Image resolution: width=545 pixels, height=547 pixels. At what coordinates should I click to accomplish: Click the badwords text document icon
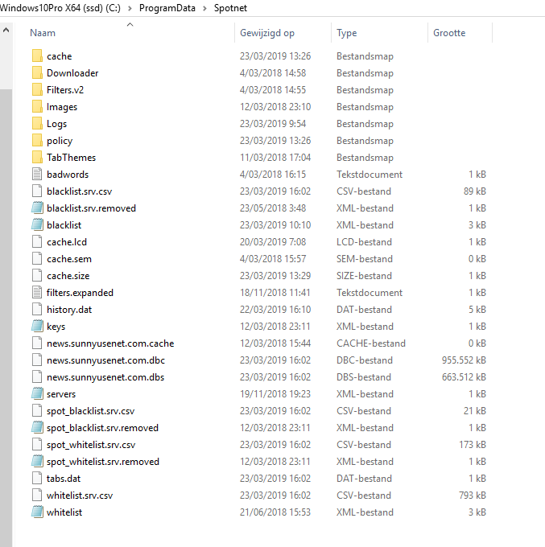click(37, 175)
